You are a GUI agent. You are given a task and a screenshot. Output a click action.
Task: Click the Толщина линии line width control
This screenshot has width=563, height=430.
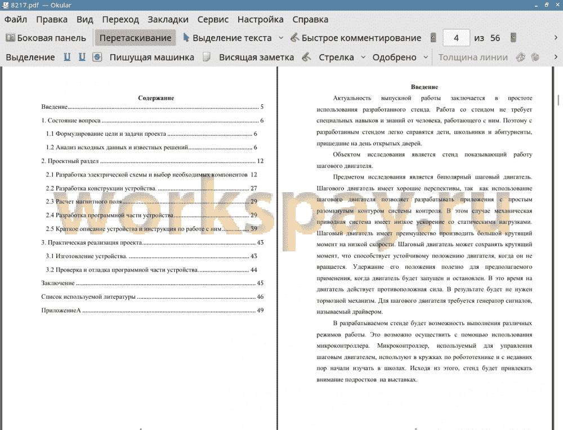pos(473,57)
